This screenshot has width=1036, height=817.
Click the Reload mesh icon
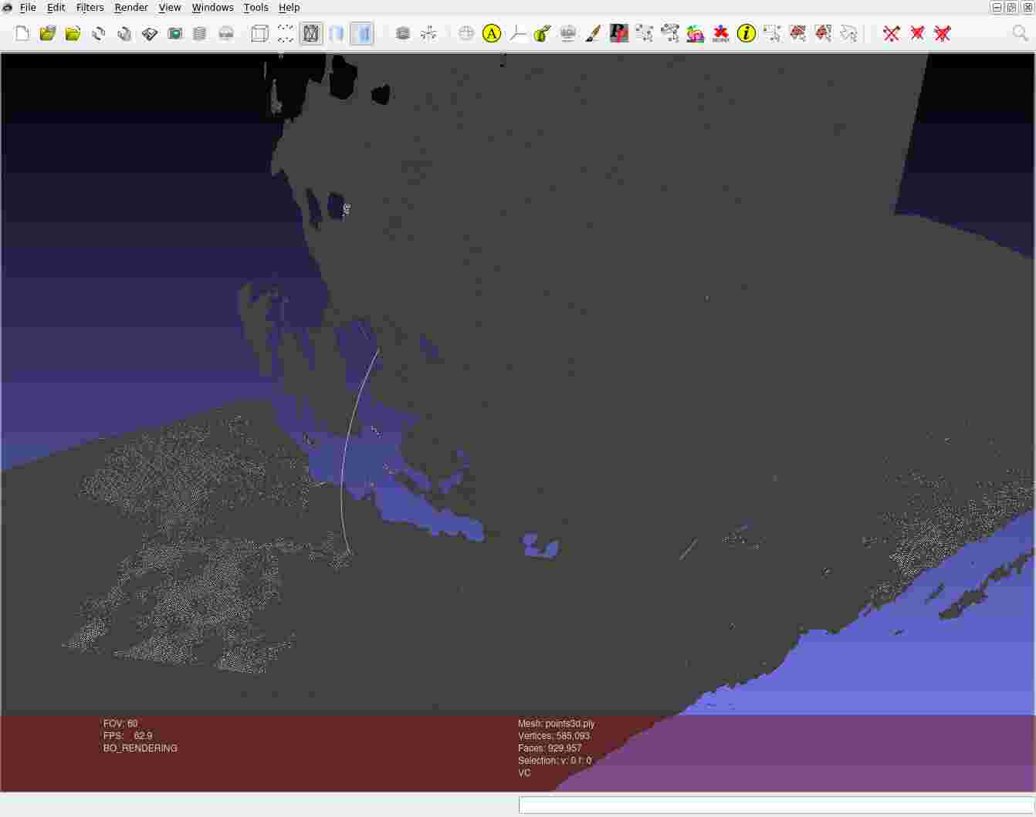point(98,33)
